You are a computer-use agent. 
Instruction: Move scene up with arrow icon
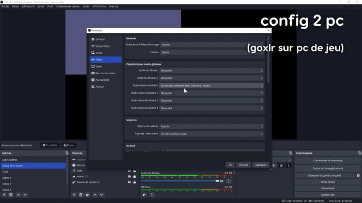click(19, 195)
